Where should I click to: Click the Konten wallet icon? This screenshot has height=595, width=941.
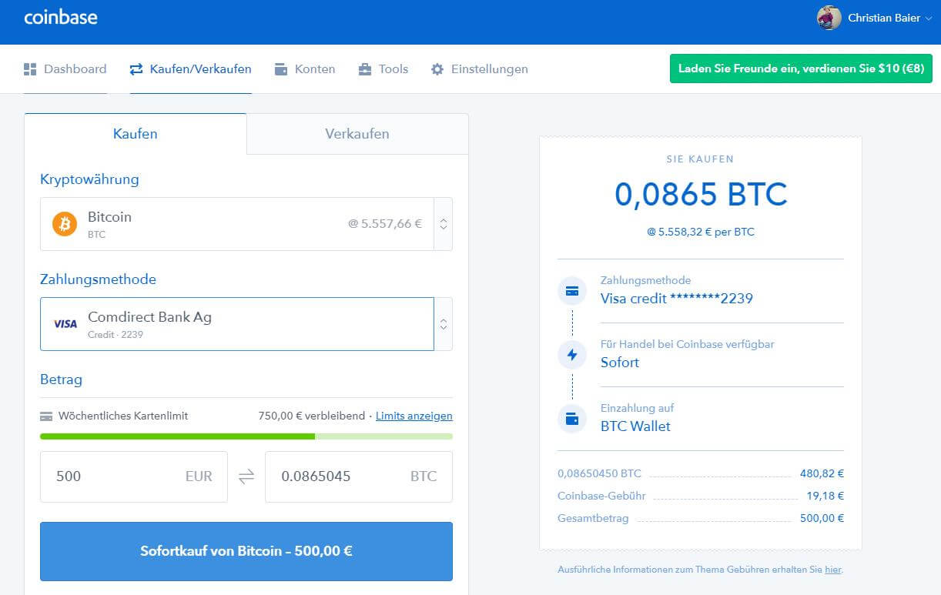(x=281, y=69)
